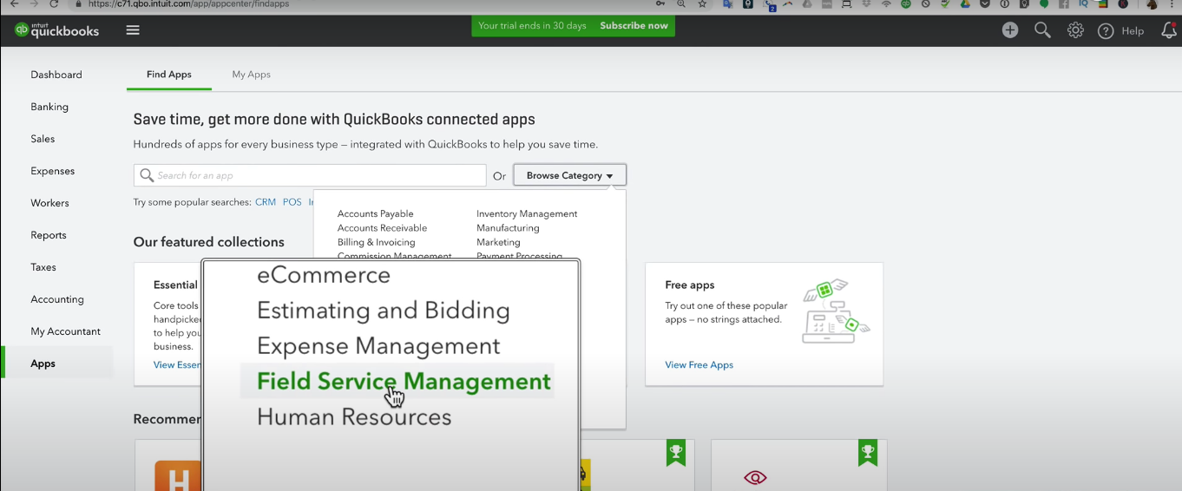Open the Settings gear icon
Image resolution: width=1182 pixels, height=491 pixels.
click(x=1075, y=30)
